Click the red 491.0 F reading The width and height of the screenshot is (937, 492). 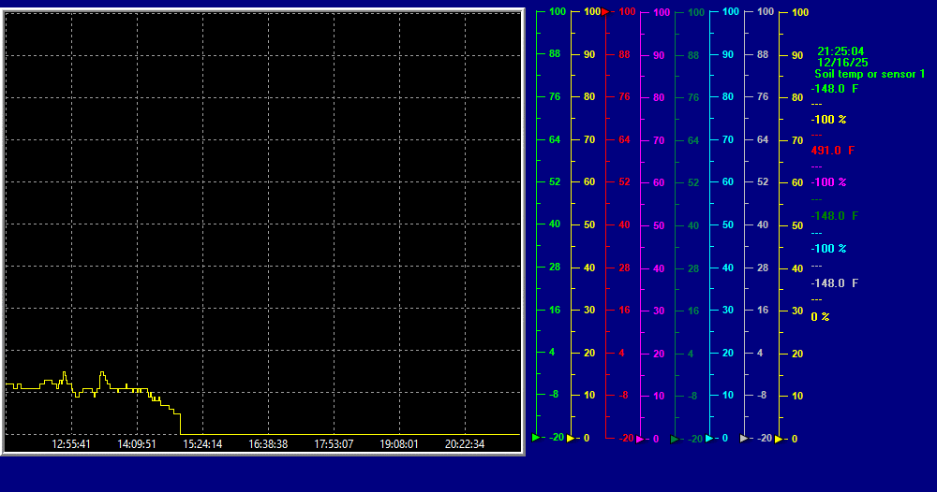833,151
